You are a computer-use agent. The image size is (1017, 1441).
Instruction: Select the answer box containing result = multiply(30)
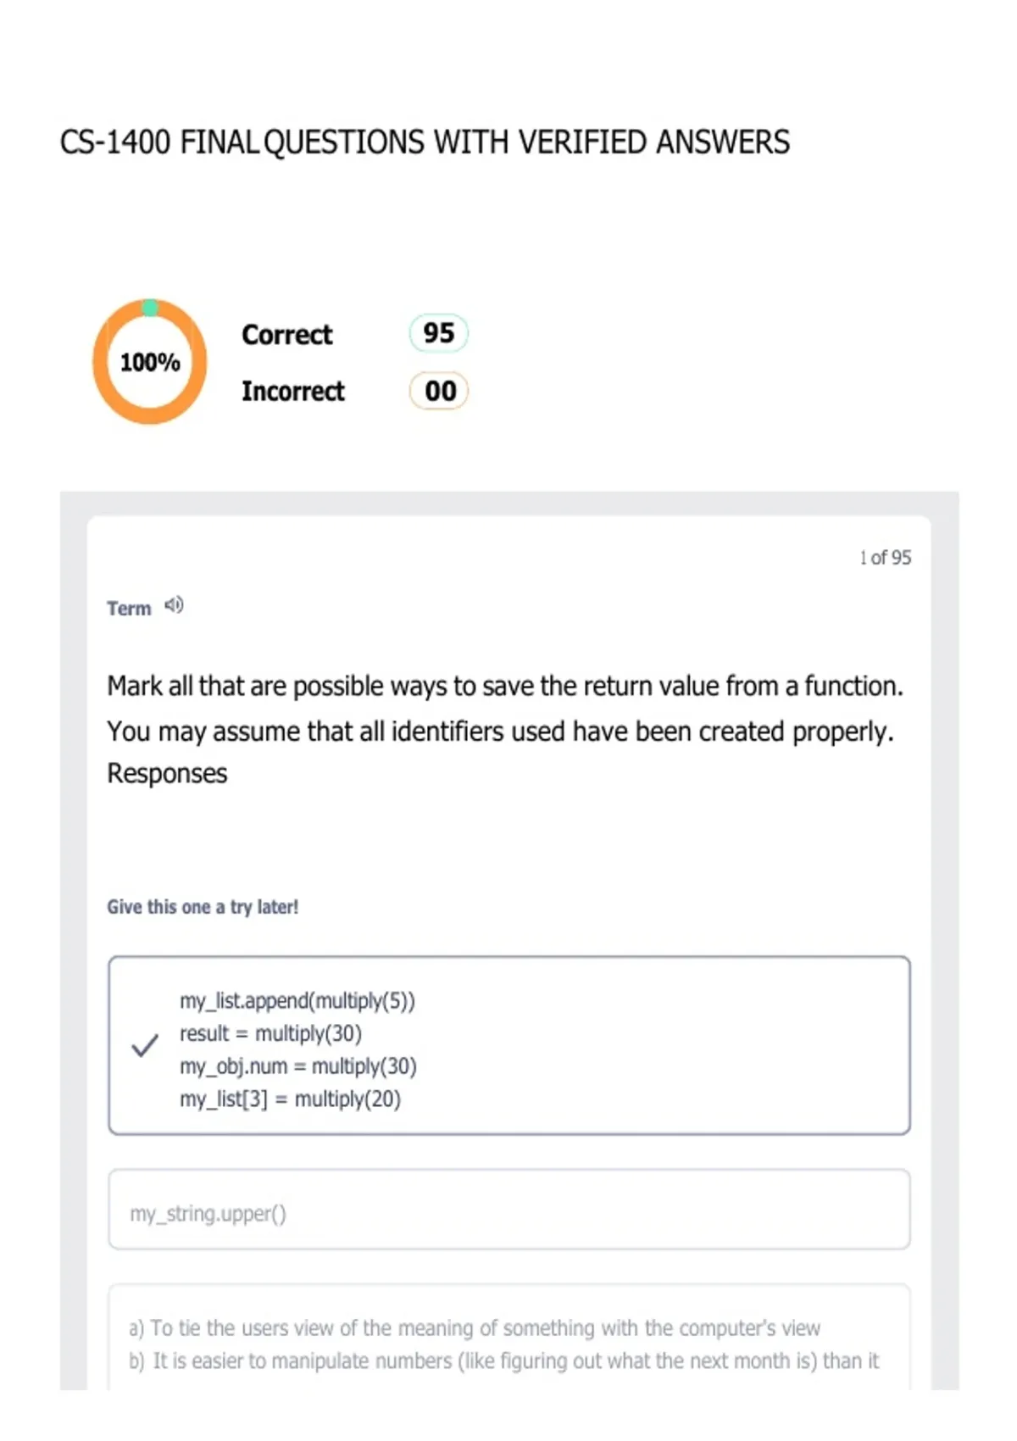[509, 1045]
